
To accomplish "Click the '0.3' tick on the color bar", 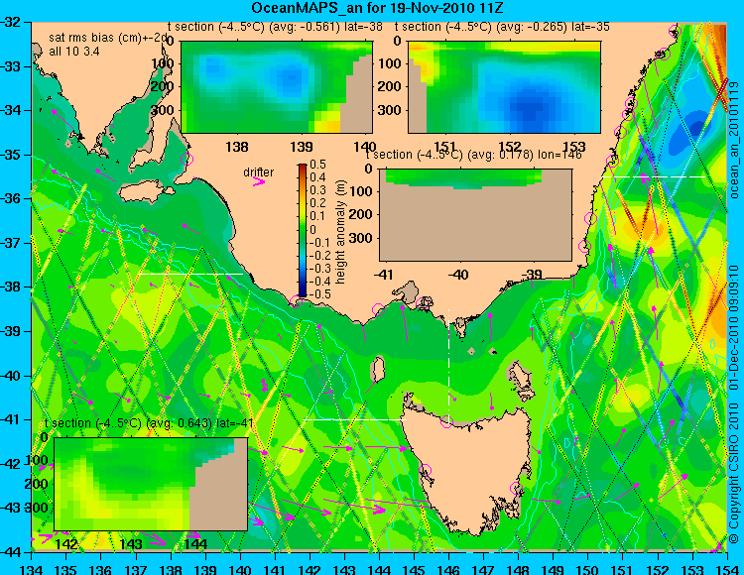I will 317,190.
